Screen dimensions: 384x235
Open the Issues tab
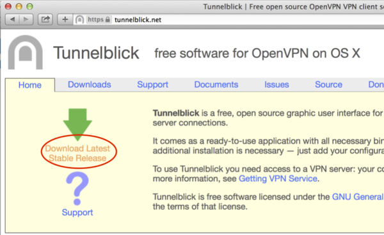[276, 85]
